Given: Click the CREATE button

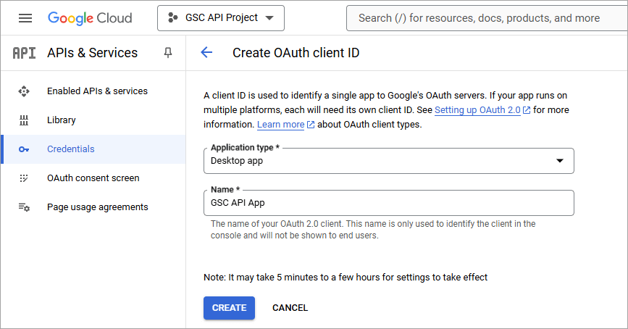Looking at the screenshot, I should 229,308.
